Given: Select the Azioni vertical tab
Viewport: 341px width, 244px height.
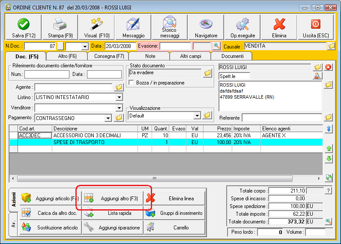Looking at the screenshot, I should pyautogui.click(x=14, y=199).
